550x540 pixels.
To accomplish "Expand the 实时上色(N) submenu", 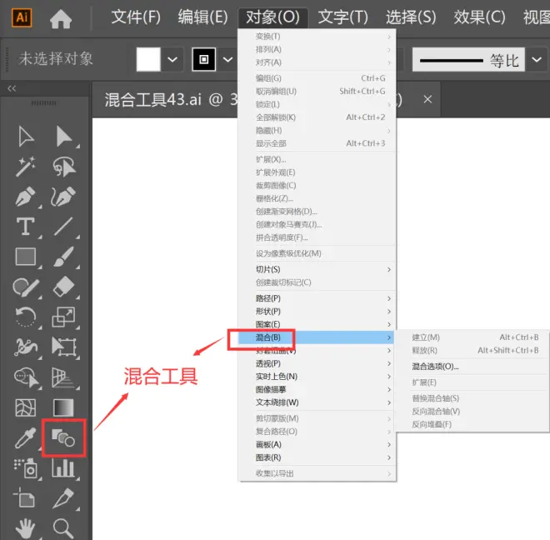I will tap(317, 377).
